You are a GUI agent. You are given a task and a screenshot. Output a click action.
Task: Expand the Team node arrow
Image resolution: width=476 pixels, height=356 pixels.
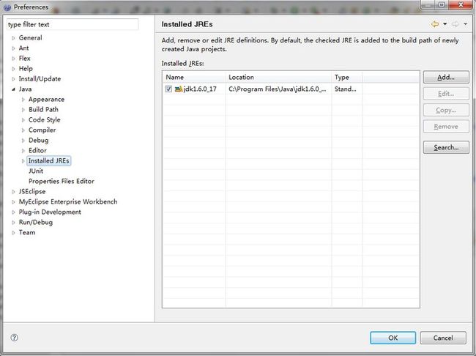pyautogui.click(x=13, y=233)
